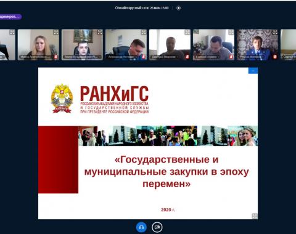Click the academy emblem on the slide
296x234 pixels.
coord(62,98)
